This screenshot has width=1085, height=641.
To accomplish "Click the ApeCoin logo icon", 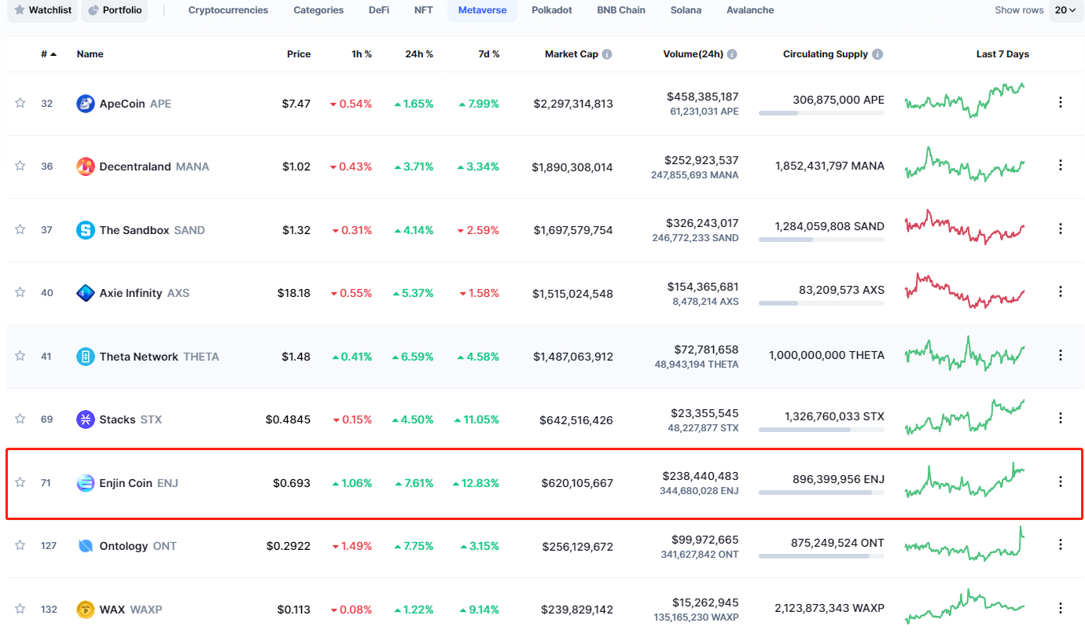I will tap(86, 104).
